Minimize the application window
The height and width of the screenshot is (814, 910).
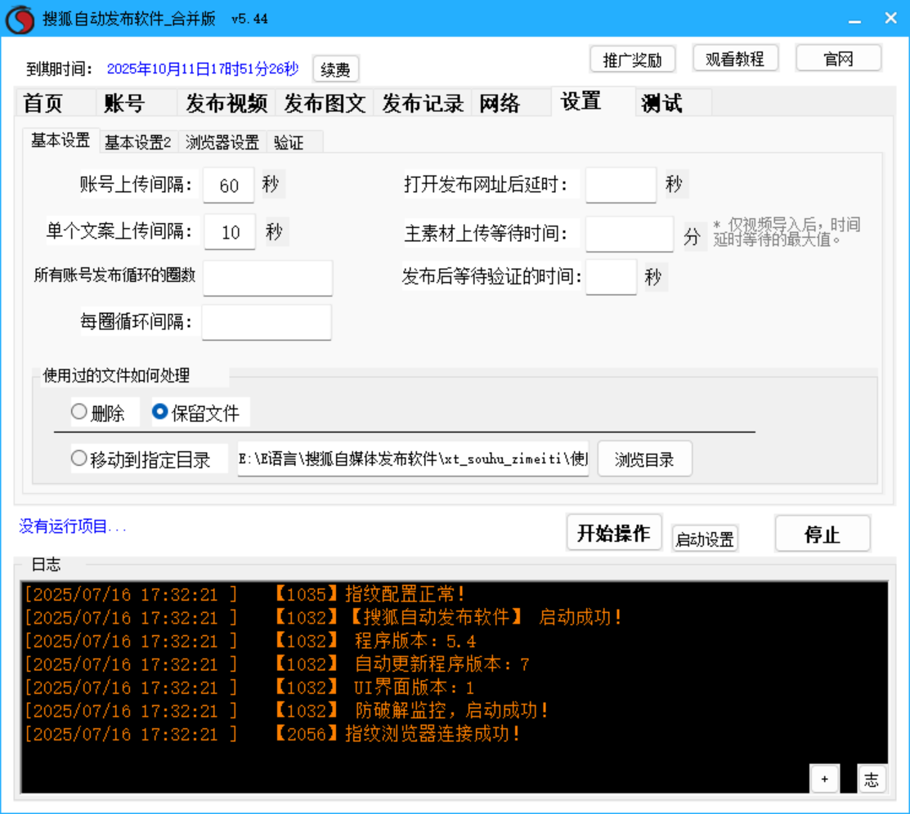(x=854, y=19)
